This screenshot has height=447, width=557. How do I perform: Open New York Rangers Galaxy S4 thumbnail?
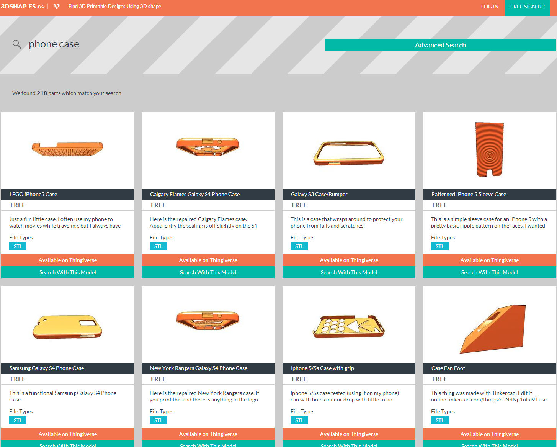tap(208, 324)
